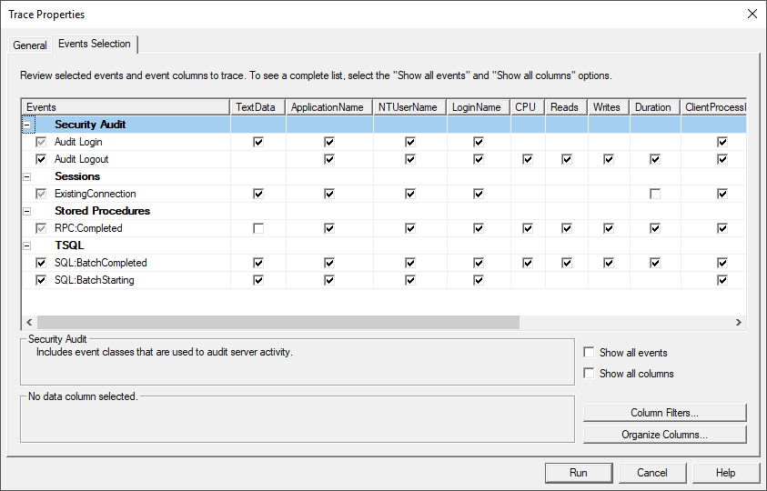Screen dimensions: 767x491
Task: Uncheck the SQL:BatchStarting event checkbox
Action: pos(40,280)
